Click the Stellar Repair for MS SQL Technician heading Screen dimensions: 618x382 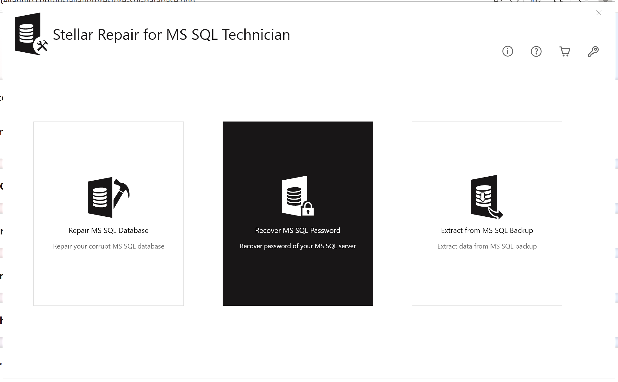[171, 35]
